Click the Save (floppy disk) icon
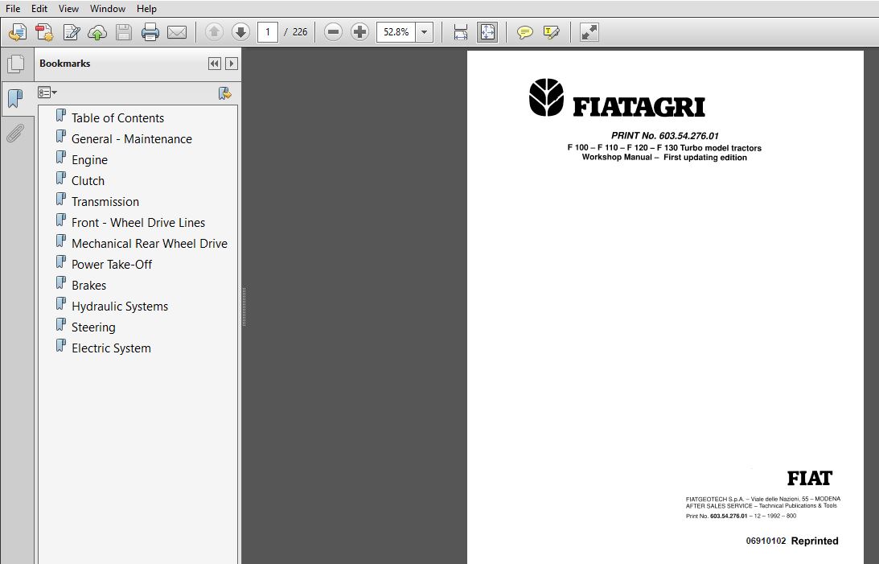Viewport: 879px width, 564px height. [124, 32]
